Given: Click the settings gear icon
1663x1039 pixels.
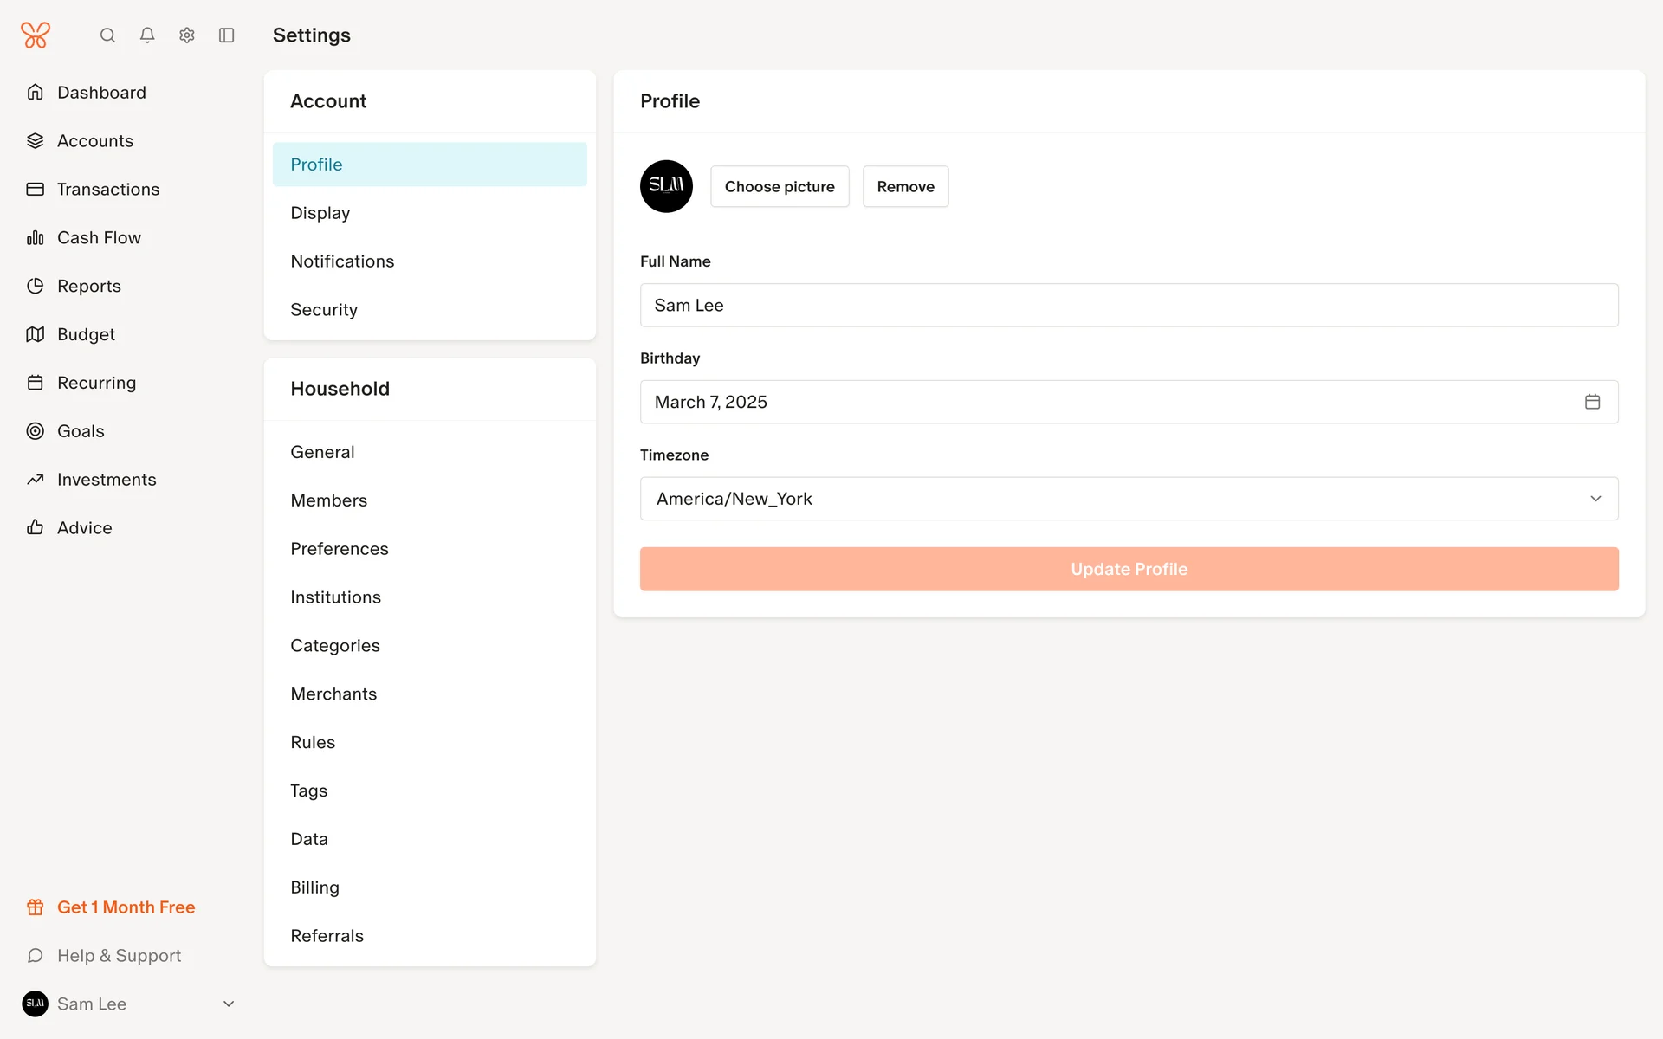Looking at the screenshot, I should 187,35.
